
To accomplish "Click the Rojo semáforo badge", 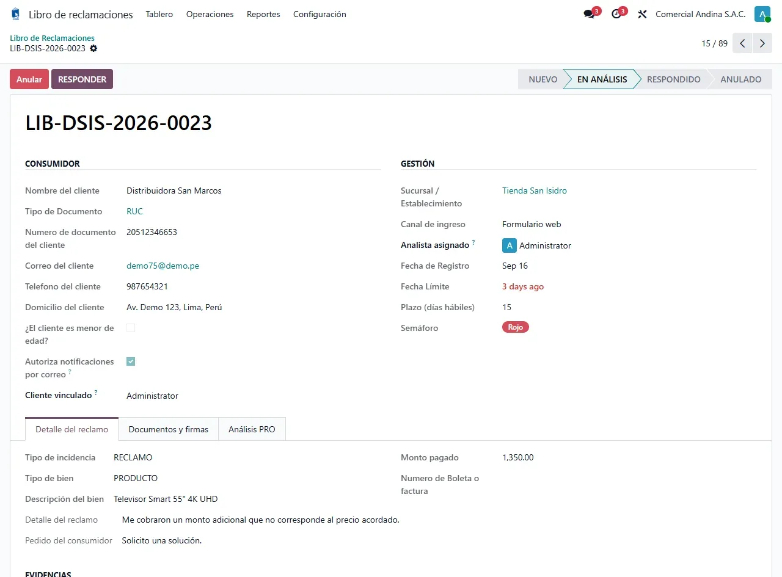I will coord(516,327).
